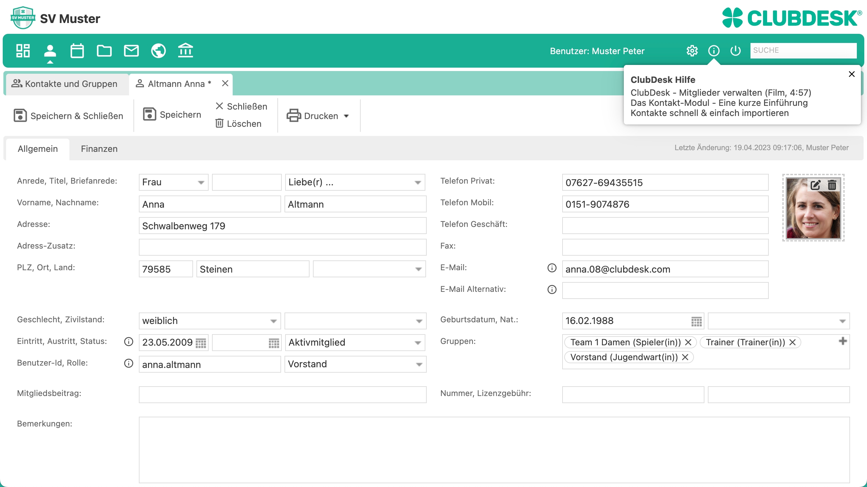Open the website globe module icon
The height and width of the screenshot is (487, 867).
point(158,51)
